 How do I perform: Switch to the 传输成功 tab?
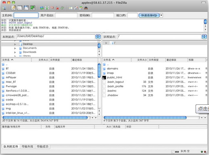[x=42, y=146]
